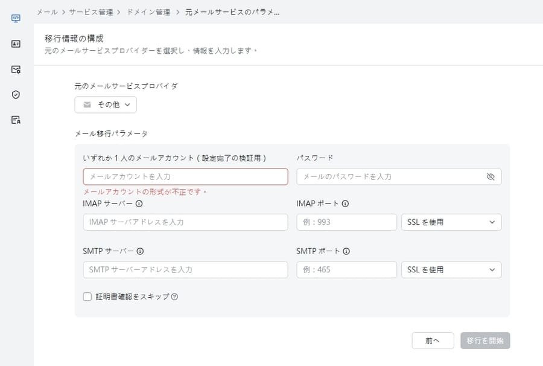Screen dimensions: 543x366
Task: Select the monitor dashboard icon in sidebar
Action: tap(16, 18)
